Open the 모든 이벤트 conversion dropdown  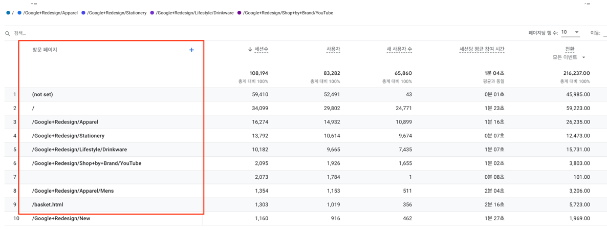point(568,57)
